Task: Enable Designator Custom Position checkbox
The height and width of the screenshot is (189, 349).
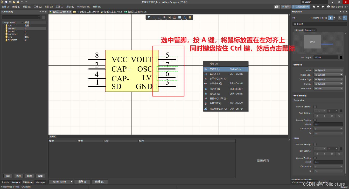Action: click(315, 120)
